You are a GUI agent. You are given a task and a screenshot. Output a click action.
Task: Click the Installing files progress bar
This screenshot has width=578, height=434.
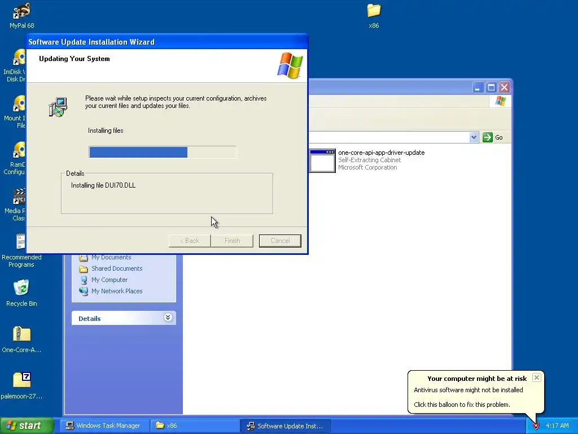[163, 152]
